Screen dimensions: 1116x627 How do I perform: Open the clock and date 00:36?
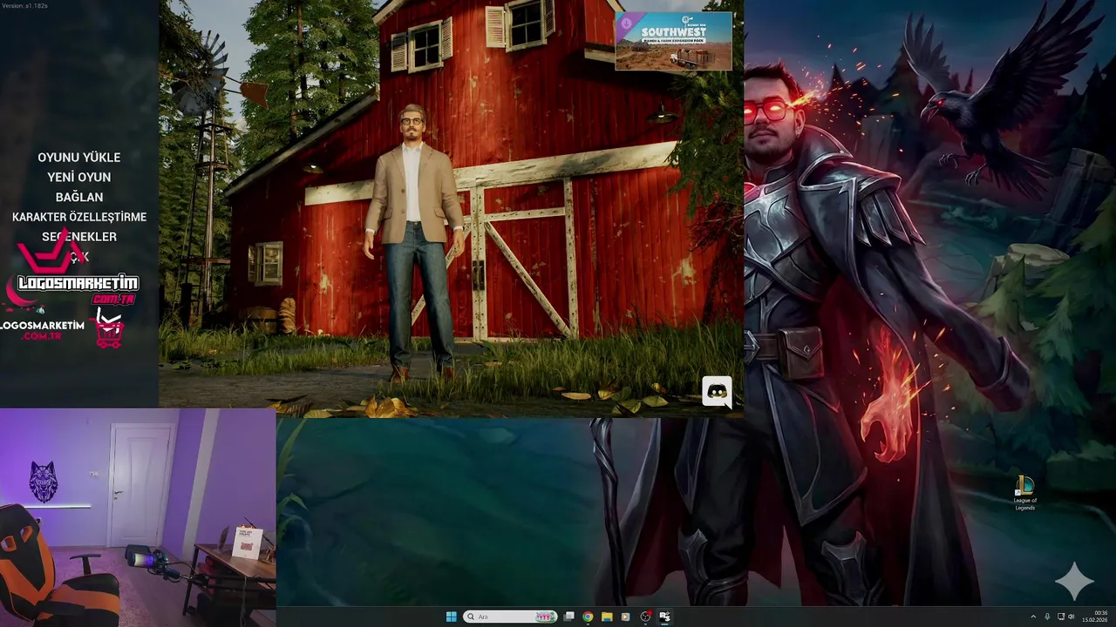pyautogui.click(x=1095, y=617)
